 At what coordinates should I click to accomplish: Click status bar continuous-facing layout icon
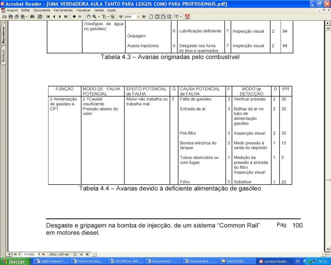pos(87,254)
